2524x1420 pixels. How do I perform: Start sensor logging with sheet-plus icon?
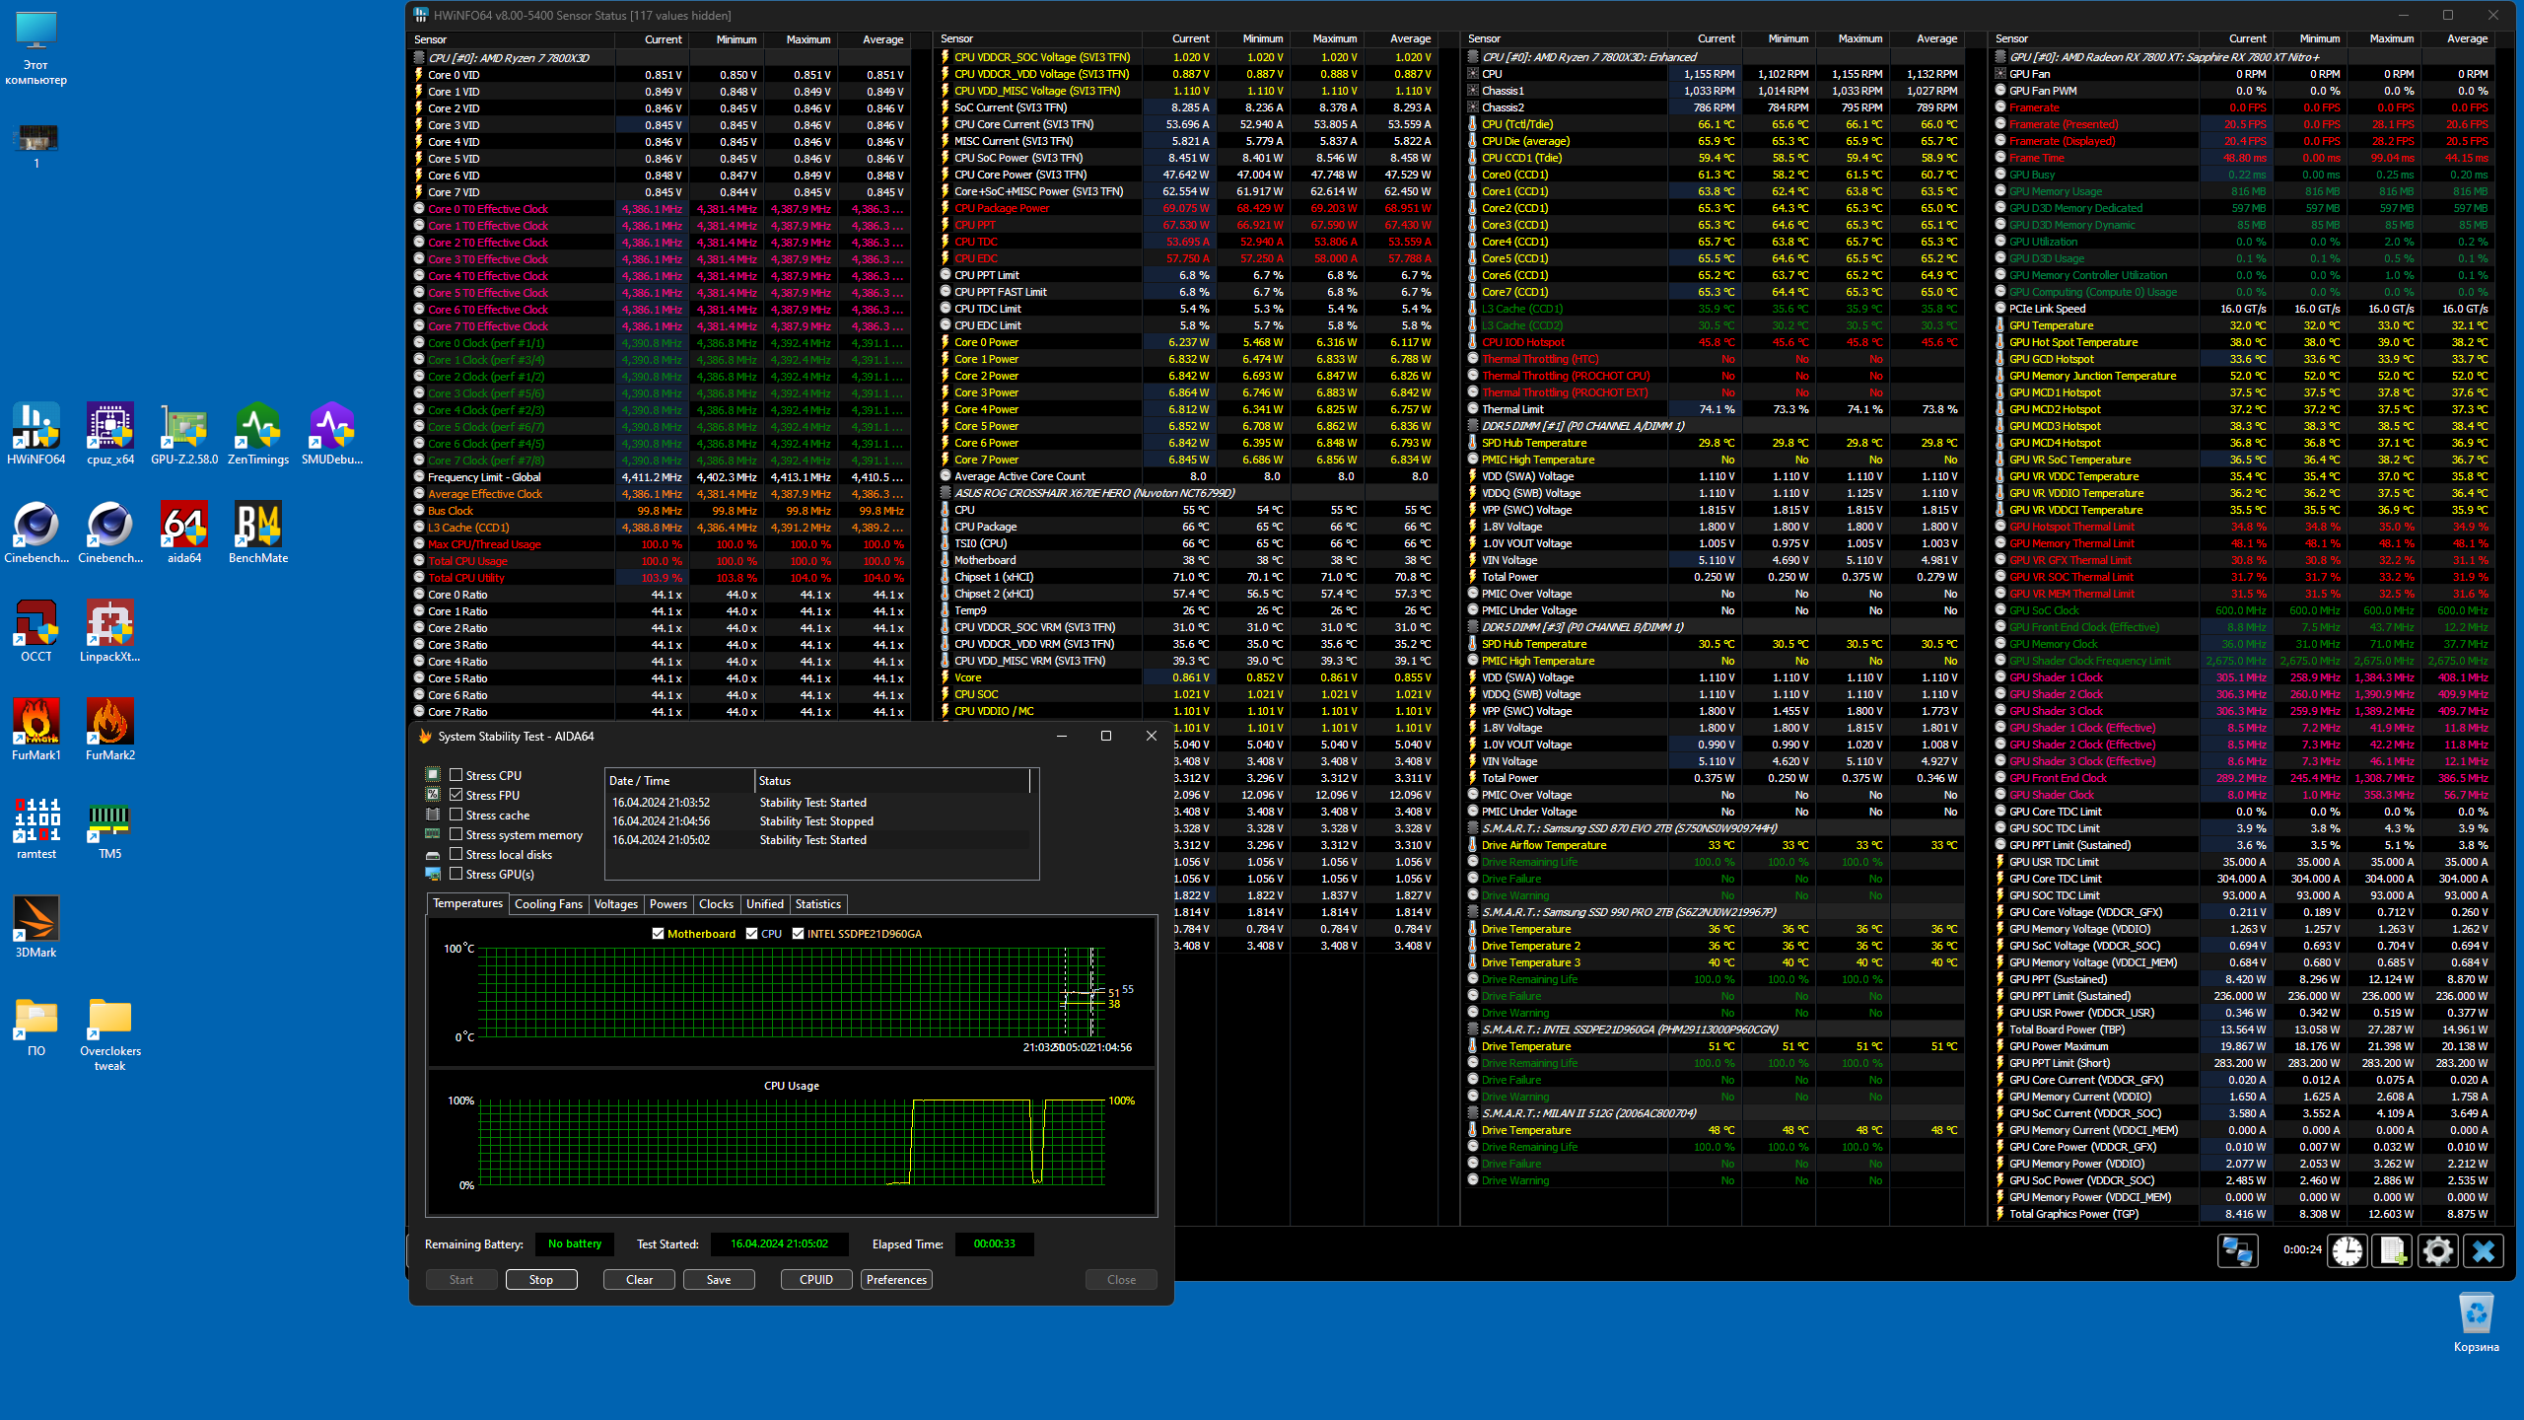click(x=2392, y=1250)
